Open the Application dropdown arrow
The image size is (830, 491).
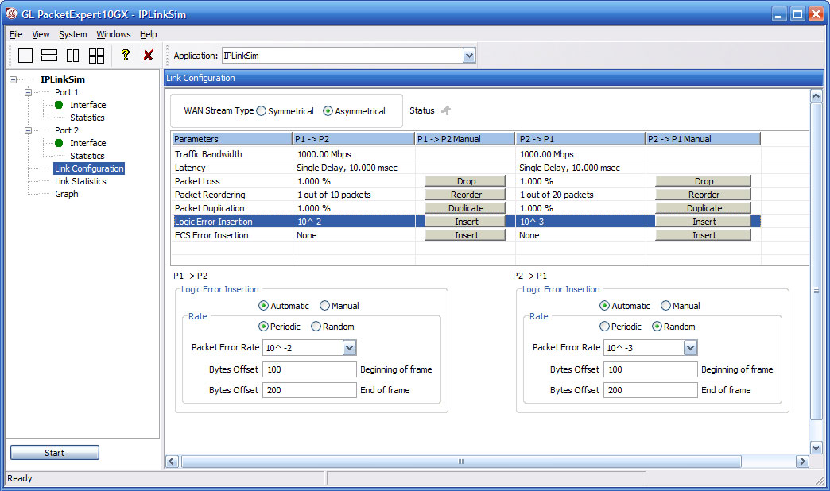(x=469, y=56)
